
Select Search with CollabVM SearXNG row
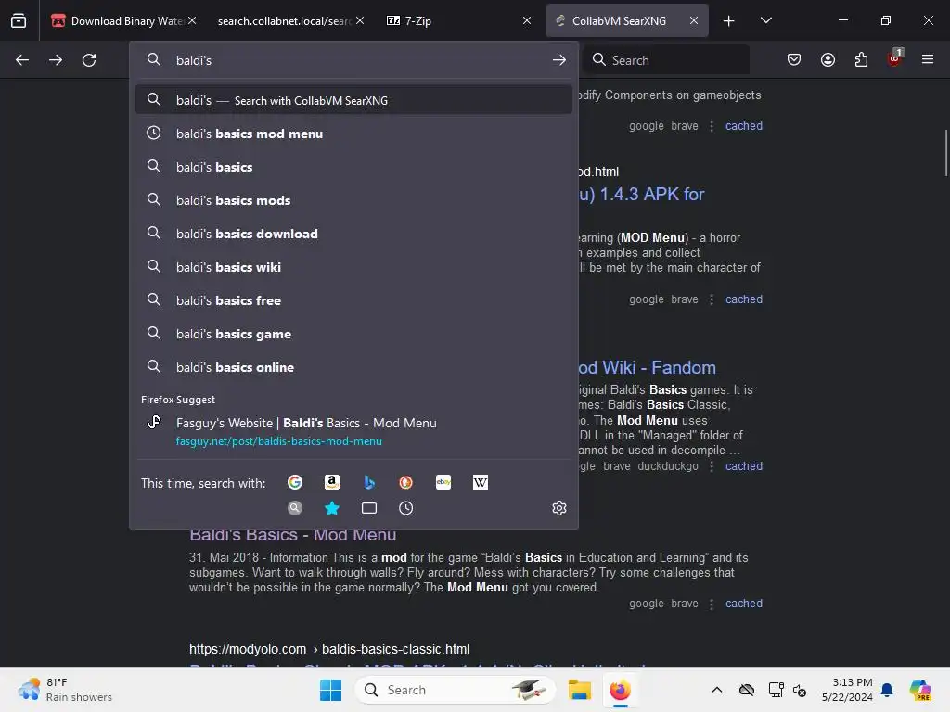353,100
